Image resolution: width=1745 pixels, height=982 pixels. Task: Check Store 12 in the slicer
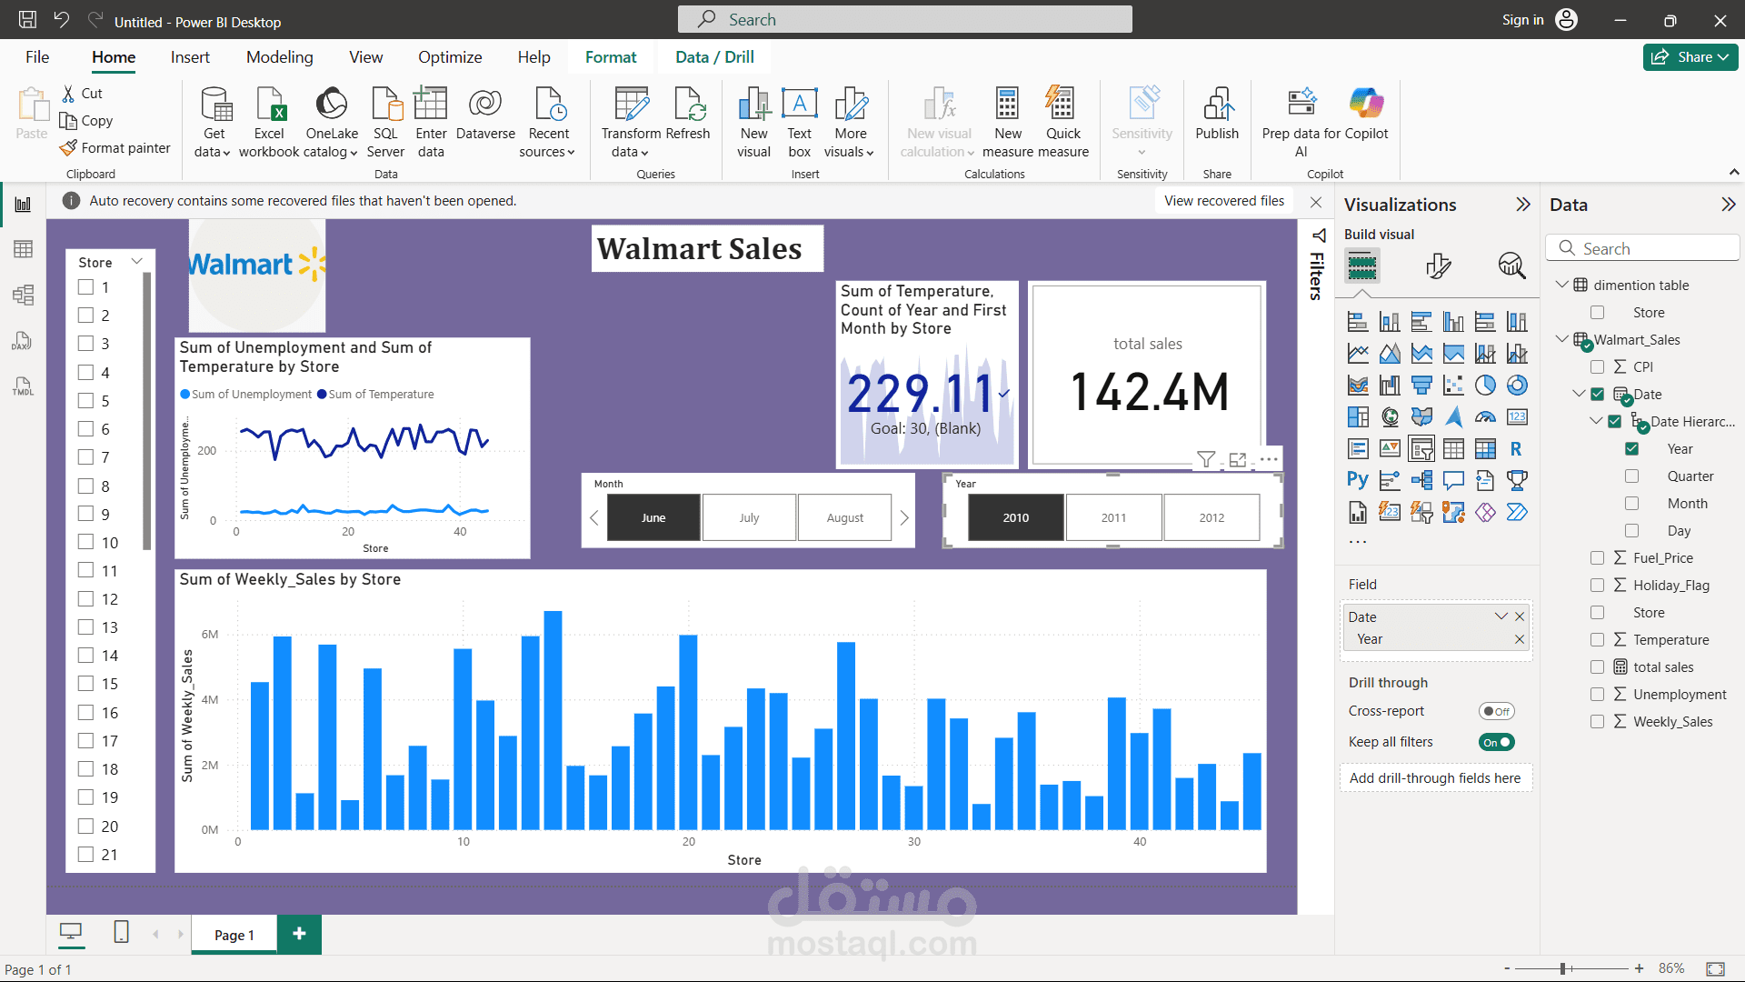click(86, 598)
